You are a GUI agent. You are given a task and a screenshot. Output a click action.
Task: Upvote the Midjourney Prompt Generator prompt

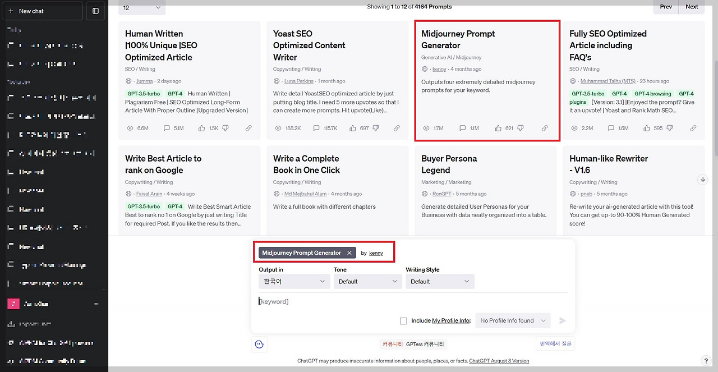[x=498, y=128]
